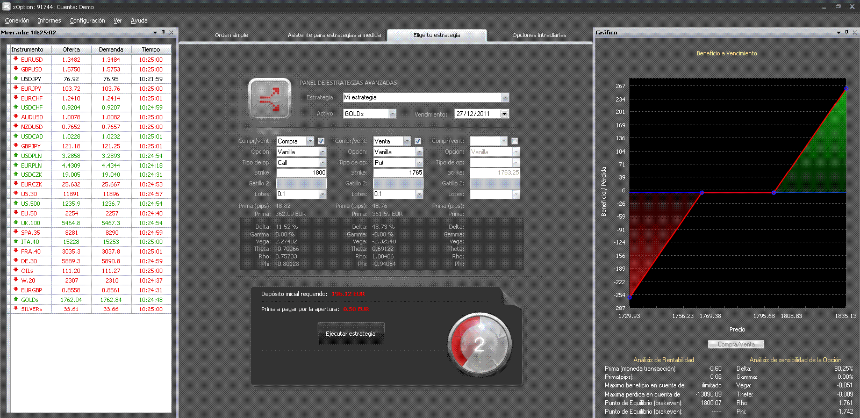Click the green up arrow beside GOLDs
This screenshot has height=418, width=860.
[16, 299]
